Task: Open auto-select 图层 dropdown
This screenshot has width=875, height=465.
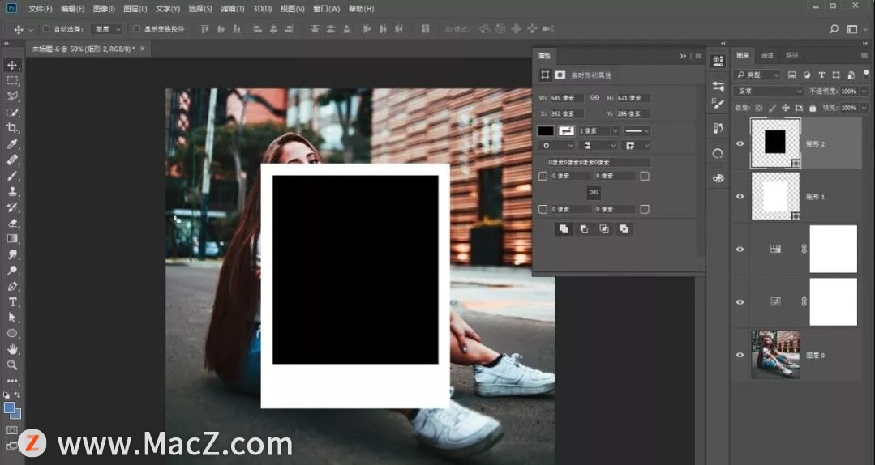Action: pyautogui.click(x=108, y=29)
